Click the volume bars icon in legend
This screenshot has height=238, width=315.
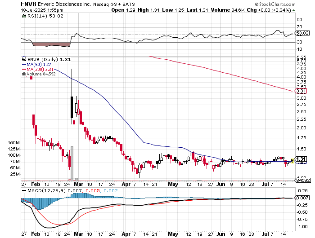pyautogui.click(x=24, y=74)
